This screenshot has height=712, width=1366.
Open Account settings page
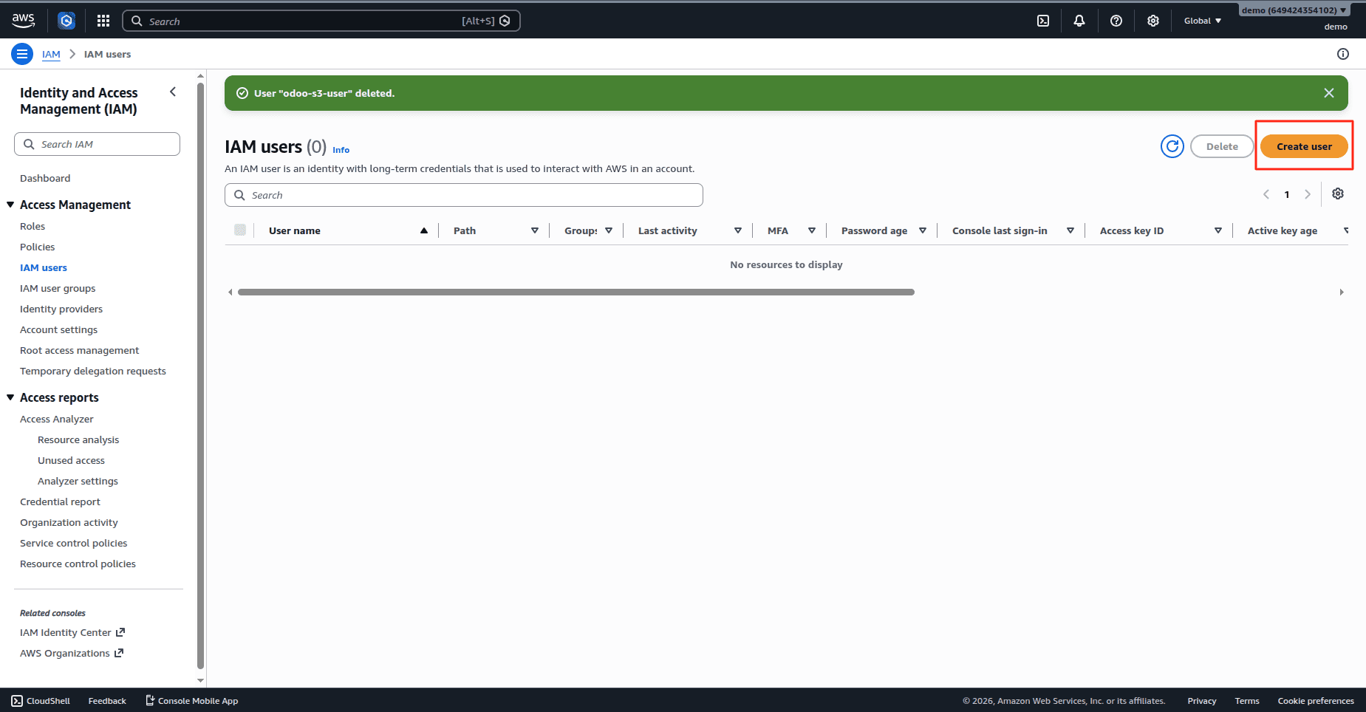pyautogui.click(x=58, y=329)
